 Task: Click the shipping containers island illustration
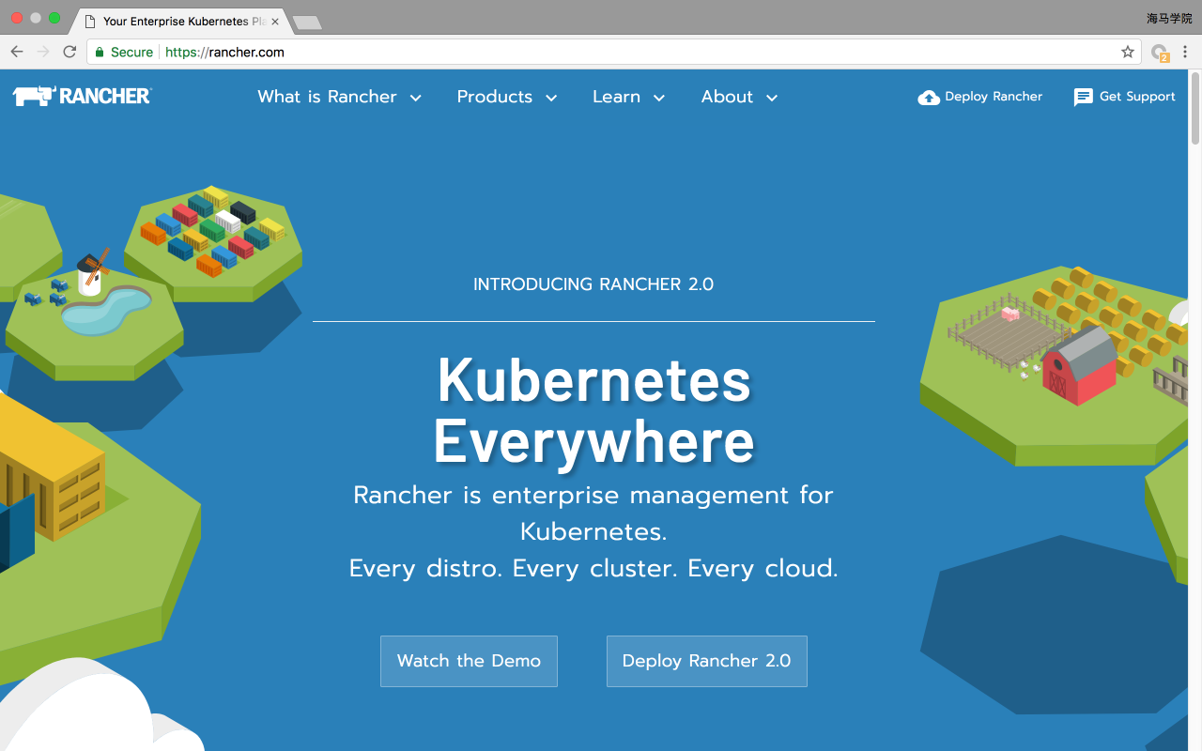tap(213, 242)
